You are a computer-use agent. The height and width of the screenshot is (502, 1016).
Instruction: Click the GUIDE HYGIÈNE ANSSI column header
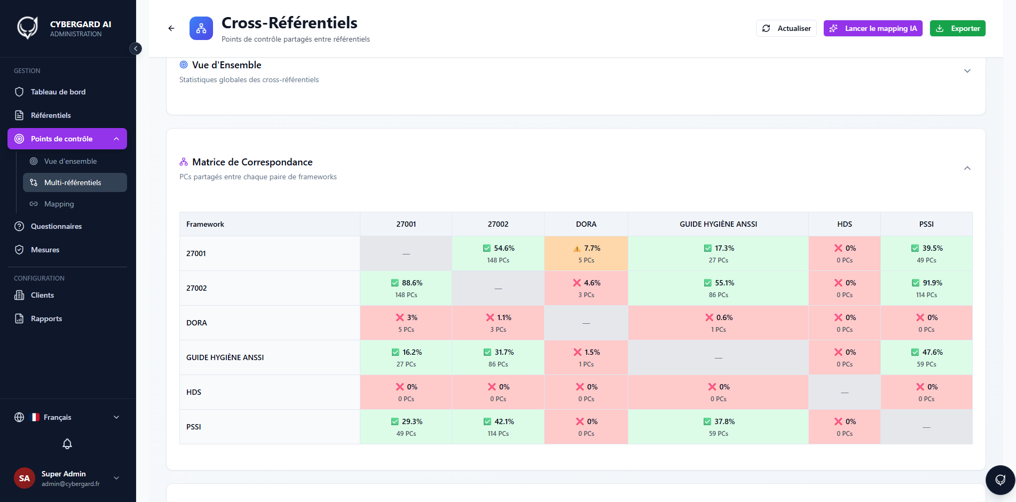pyautogui.click(x=718, y=224)
